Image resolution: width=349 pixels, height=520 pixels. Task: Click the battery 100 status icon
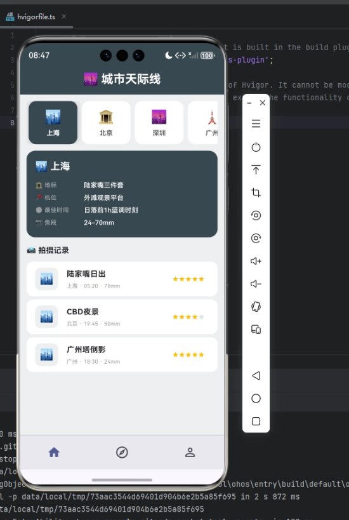(x=207, y=55)
